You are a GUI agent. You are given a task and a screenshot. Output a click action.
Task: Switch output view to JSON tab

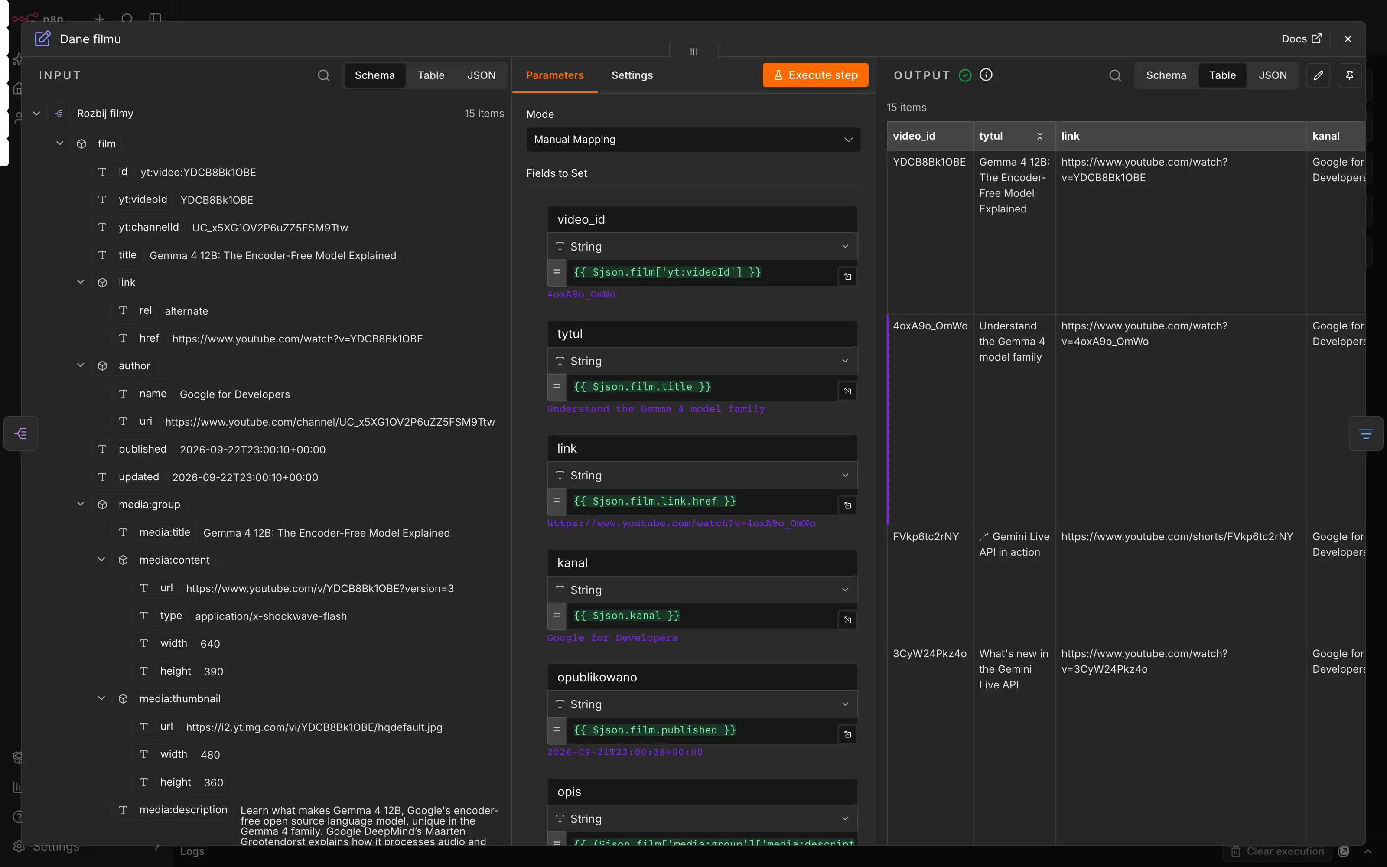(x=1273, y=75)
